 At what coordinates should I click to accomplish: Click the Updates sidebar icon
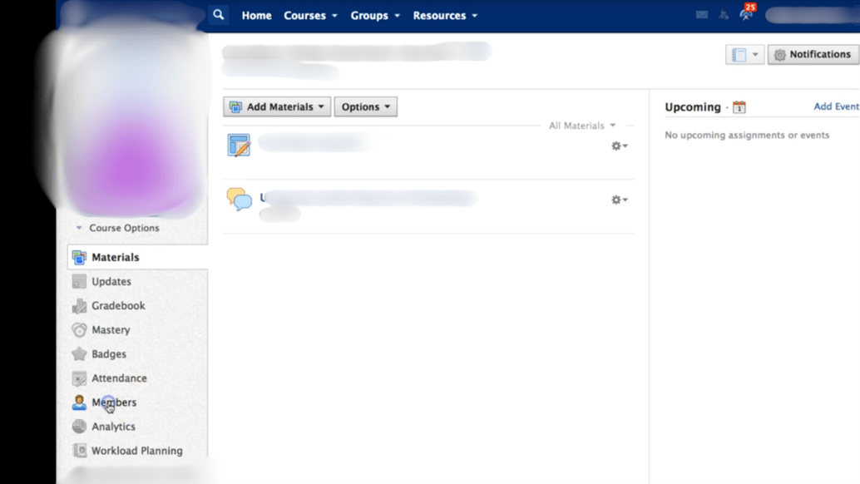point(80,281)
